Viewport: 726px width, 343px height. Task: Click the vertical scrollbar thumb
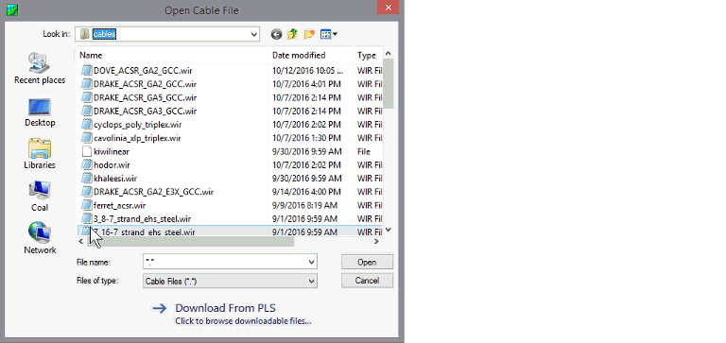point(389,83)
